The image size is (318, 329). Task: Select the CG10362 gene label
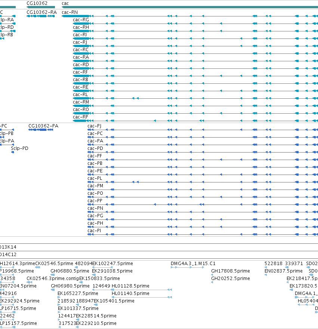[37, 3]
